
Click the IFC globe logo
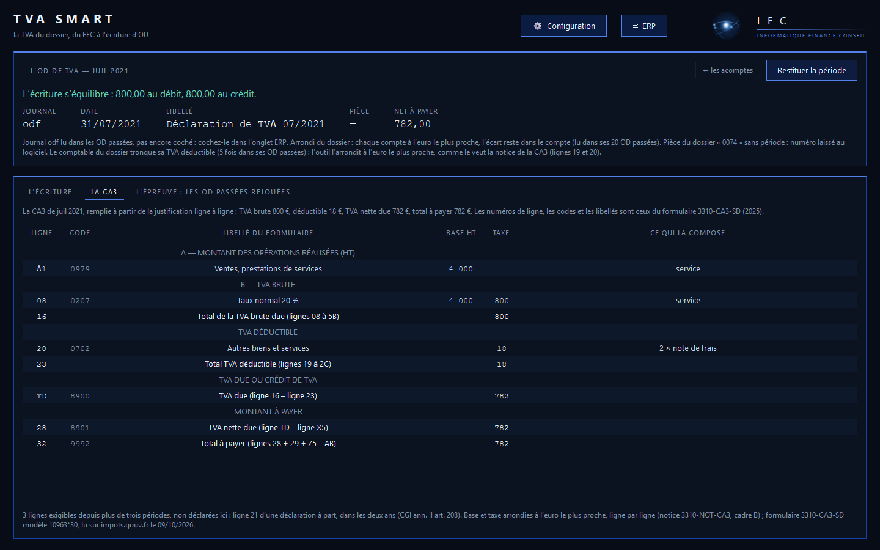click(x=726, y=26)
